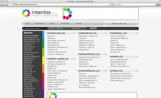This screenshot has width=161, height=98.
Task: Select Jalisco (0) state
Action: click(x=27, y=64)
